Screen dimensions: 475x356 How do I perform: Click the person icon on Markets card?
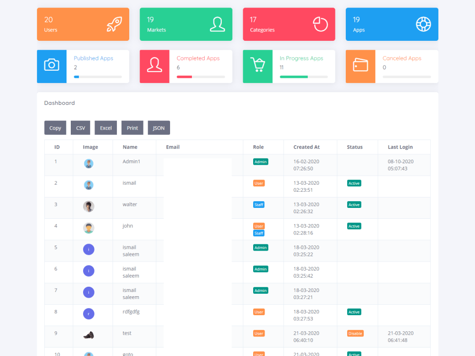pos(218,24)
